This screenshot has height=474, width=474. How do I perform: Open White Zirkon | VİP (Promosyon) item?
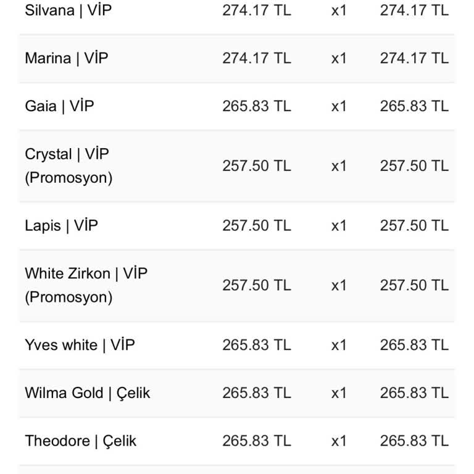86,285
